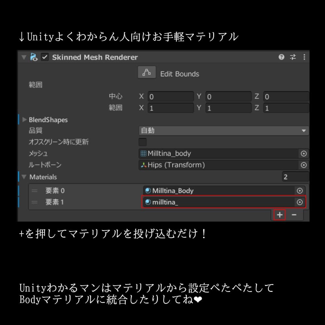Open the component three-dot menu
Viewport: 325px width, 325px height.
[x=304, y=57]
